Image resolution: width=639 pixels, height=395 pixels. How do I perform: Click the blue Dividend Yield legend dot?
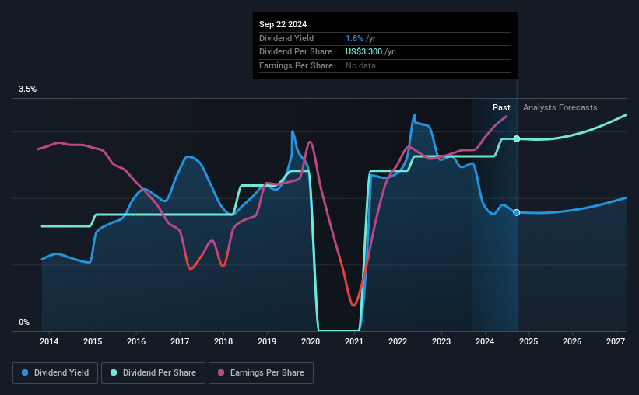(x=25, y=372)
